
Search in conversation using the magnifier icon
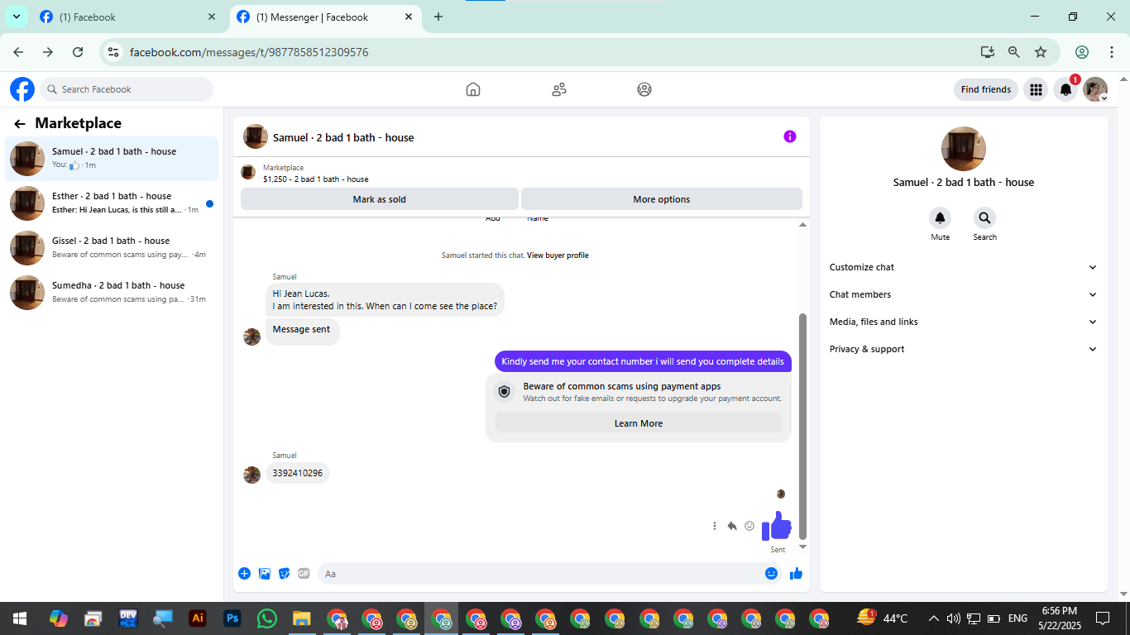984,218
